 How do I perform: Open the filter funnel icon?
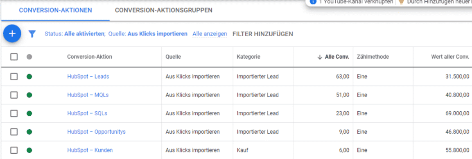32,34
